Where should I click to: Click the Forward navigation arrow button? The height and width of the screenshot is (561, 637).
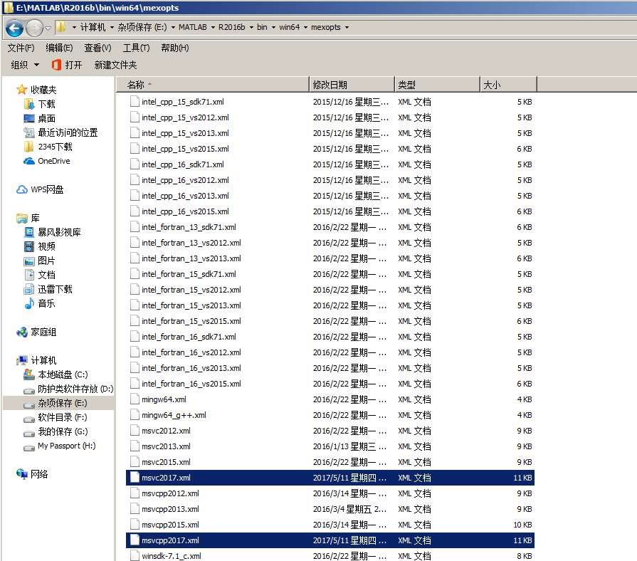34,28
